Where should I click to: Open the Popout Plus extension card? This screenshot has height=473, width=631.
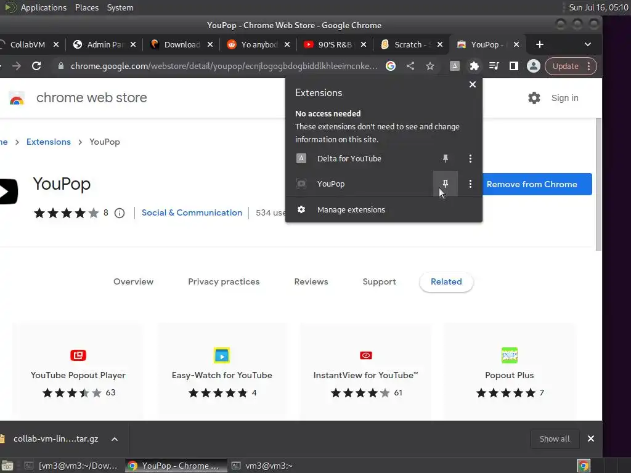(509, 372)
